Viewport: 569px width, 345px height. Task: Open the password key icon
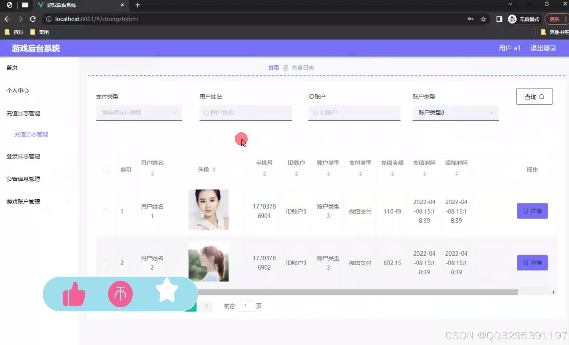(471, 19)
